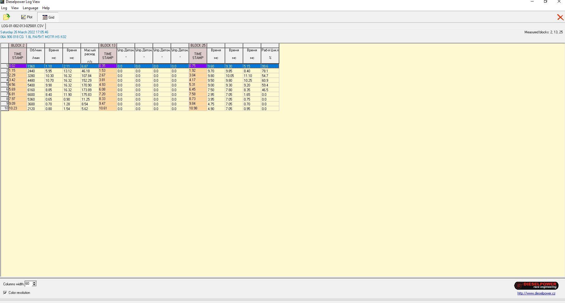
Task: Close the log with red X icon
Action: coord(560,17)
